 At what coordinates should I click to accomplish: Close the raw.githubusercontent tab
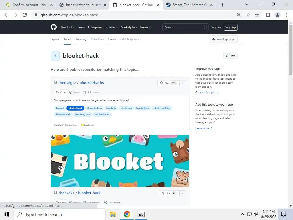tap(105, 5)
